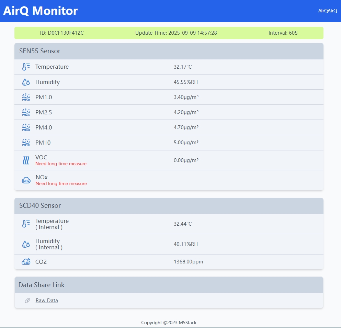Click the 32.17°C temperature value
Viewport: 341px width, 328px height.
[183, 67]
